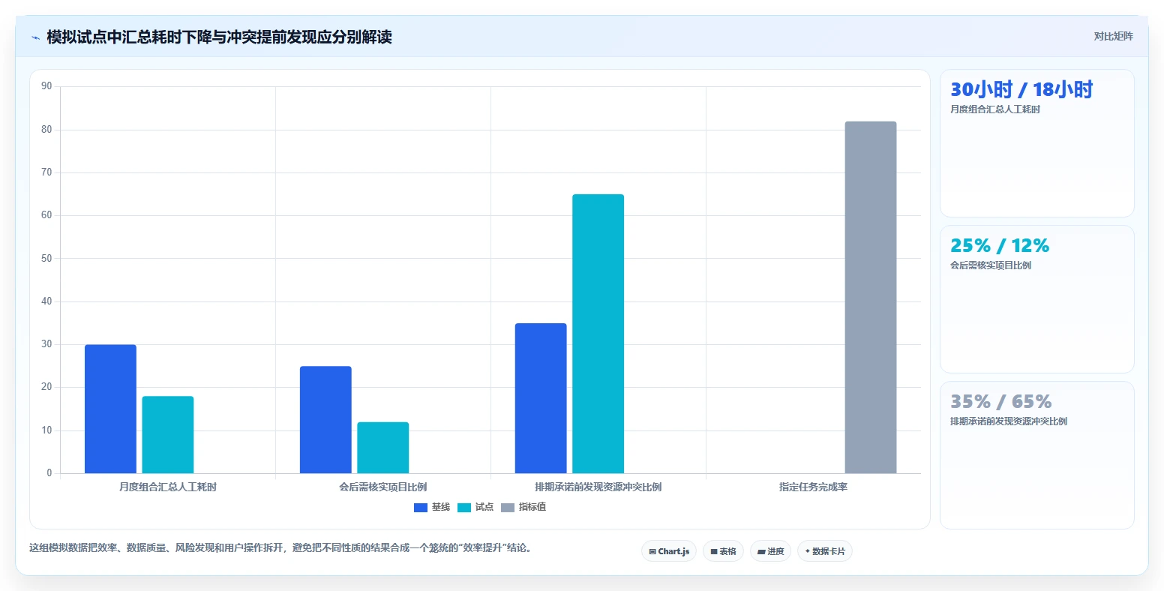This screenshot has height=591, width=1164.
Task: Click the card caption 排期承诺前发现资源冲突比例
Action: 1009,421
